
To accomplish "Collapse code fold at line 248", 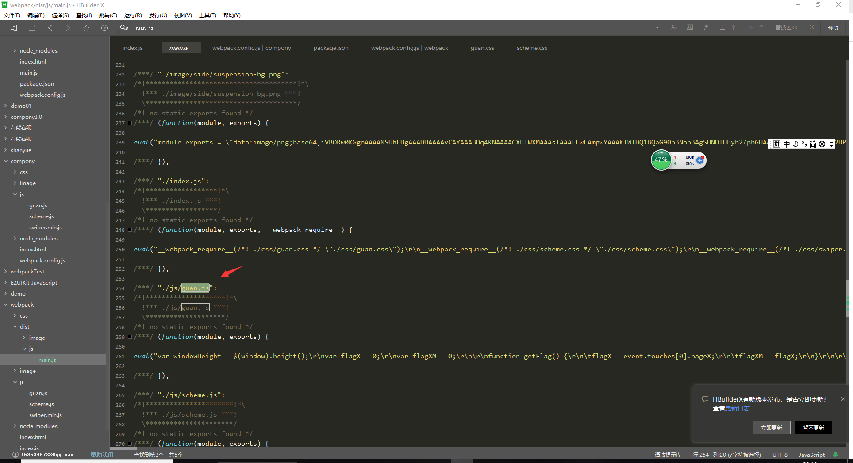I will pyautogui.click(x=130, y=230).
